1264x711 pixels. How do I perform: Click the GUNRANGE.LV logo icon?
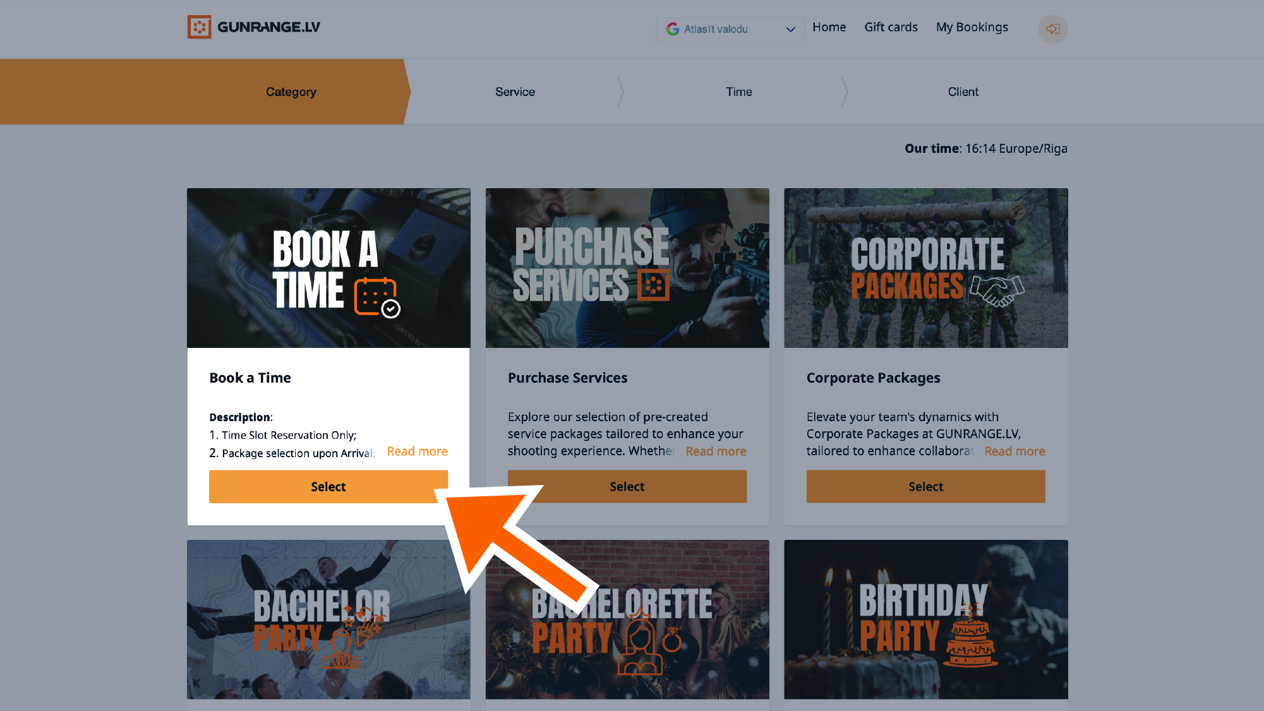point(199,27)
